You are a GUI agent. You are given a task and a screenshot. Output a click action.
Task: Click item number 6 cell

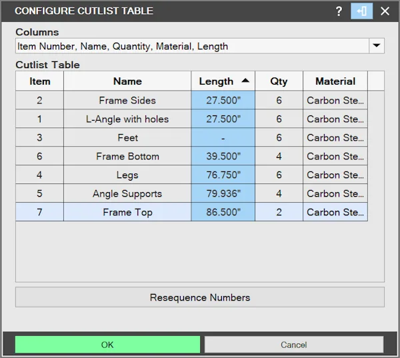[39, 156]
